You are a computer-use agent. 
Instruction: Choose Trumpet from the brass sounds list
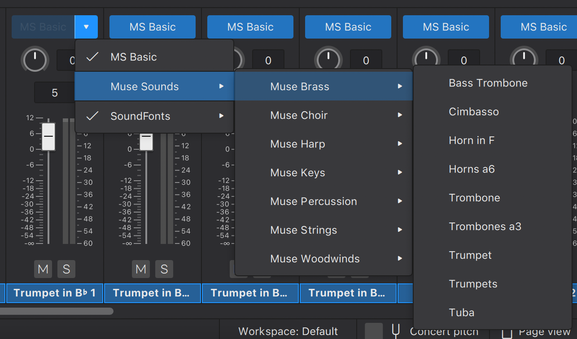(470, 255)
